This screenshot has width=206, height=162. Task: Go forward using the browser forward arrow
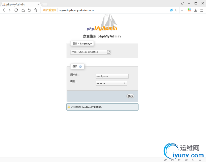(10, 10)
